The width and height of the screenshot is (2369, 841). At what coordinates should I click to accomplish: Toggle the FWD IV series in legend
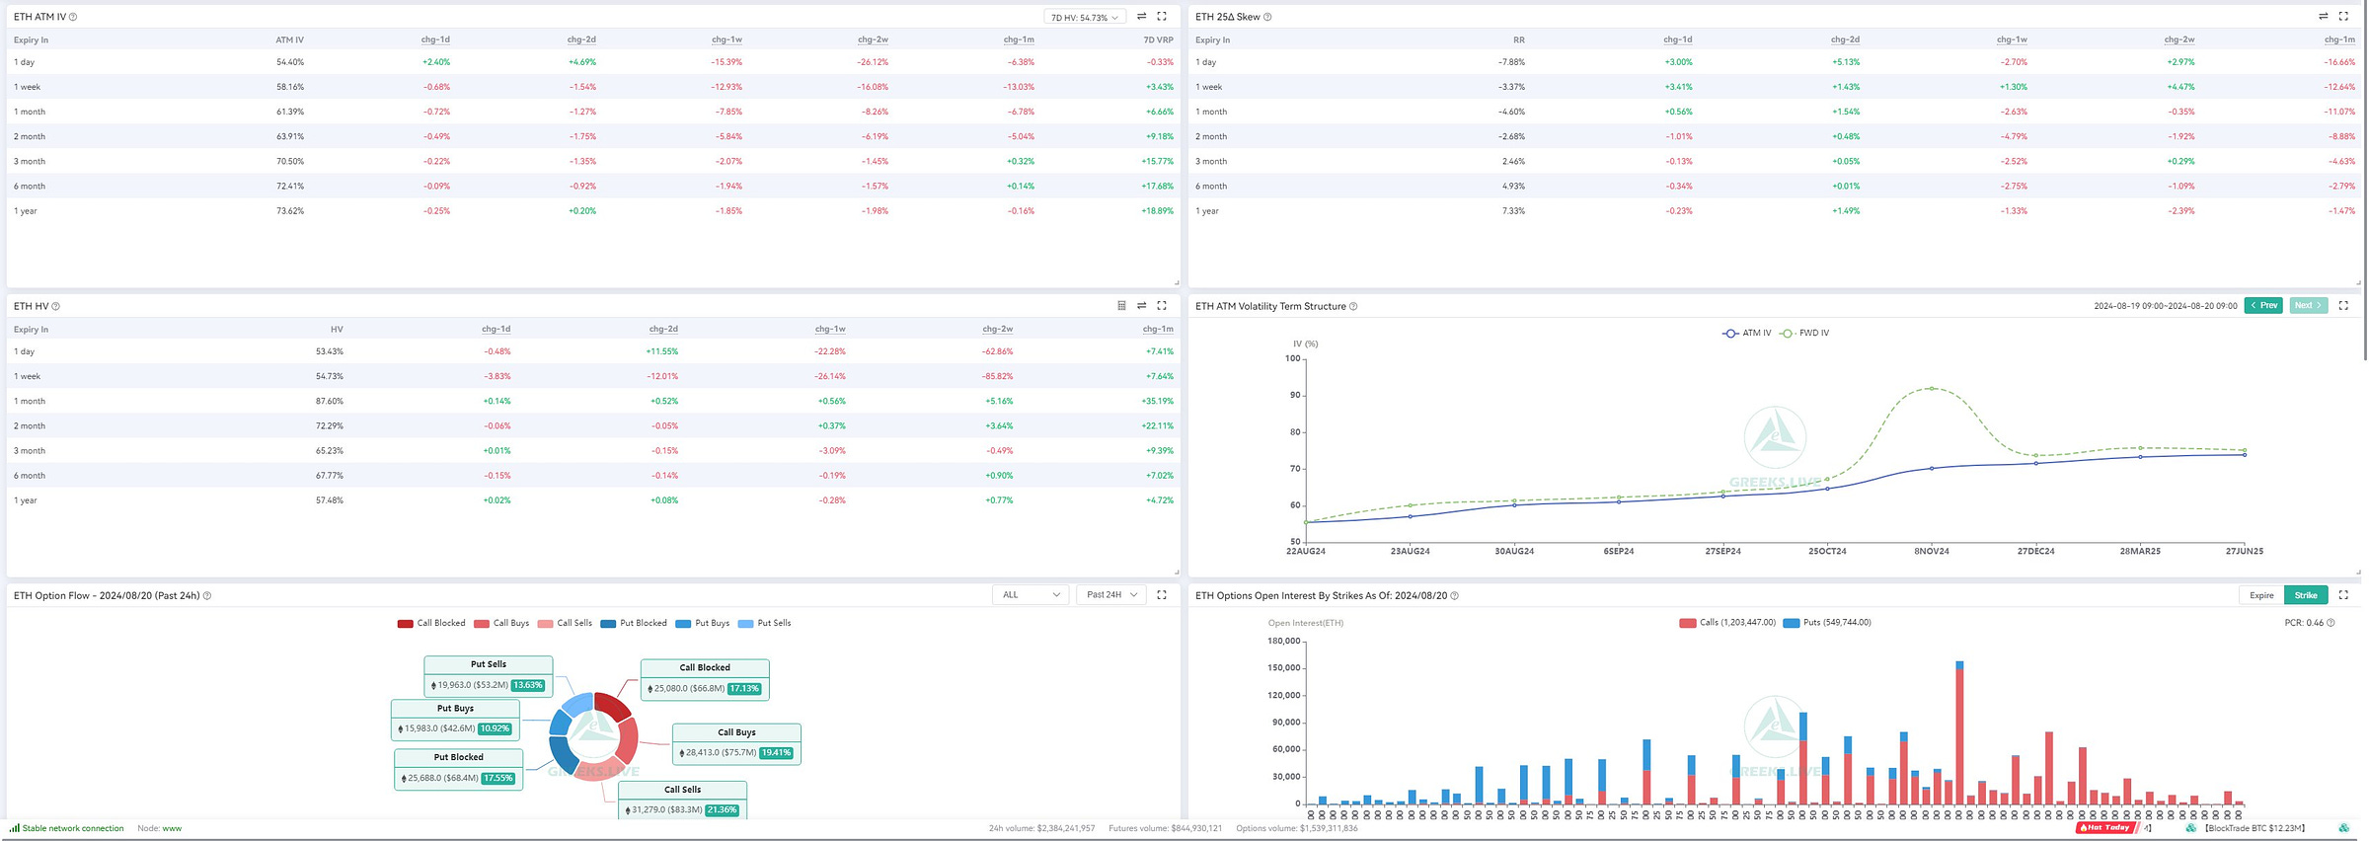pyautogui.click(x=1804, y=334)
